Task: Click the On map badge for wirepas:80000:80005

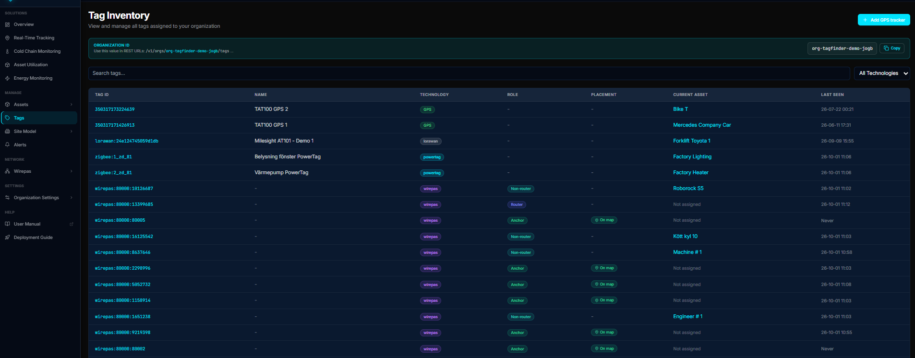Action: [x=604, y=220]
